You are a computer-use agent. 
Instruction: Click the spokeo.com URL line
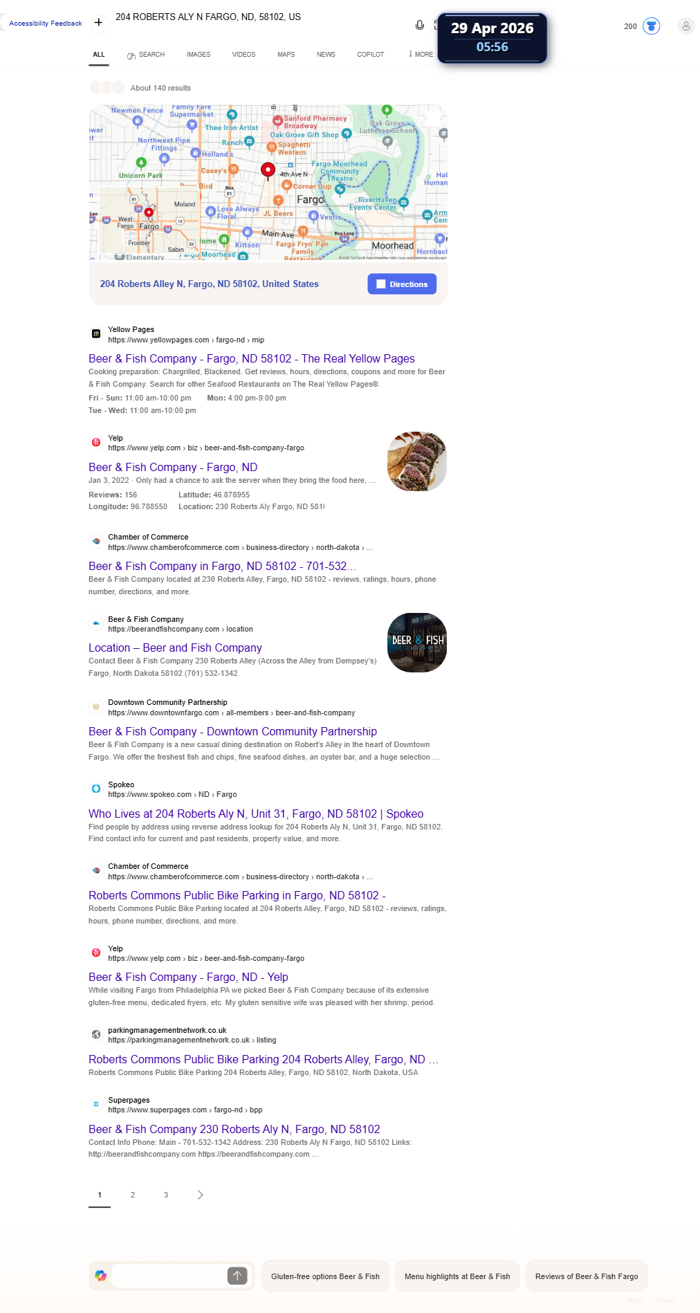[x=172, y=795]
